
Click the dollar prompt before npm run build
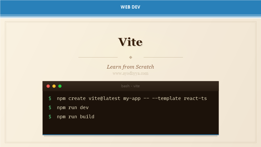pos(50,117)
